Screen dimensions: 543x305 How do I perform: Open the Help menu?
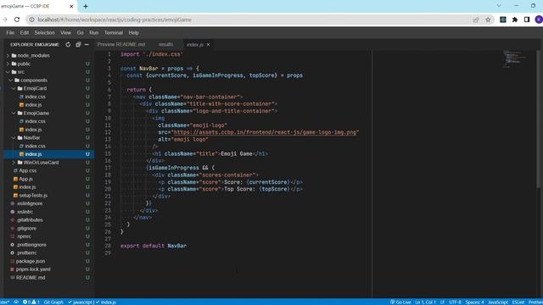pyautogui.click(x=134, y=32)
